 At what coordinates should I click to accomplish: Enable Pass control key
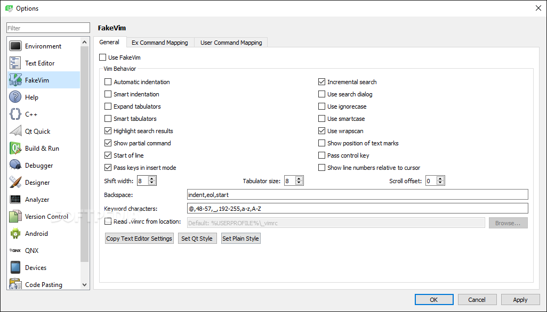point(321,155)
